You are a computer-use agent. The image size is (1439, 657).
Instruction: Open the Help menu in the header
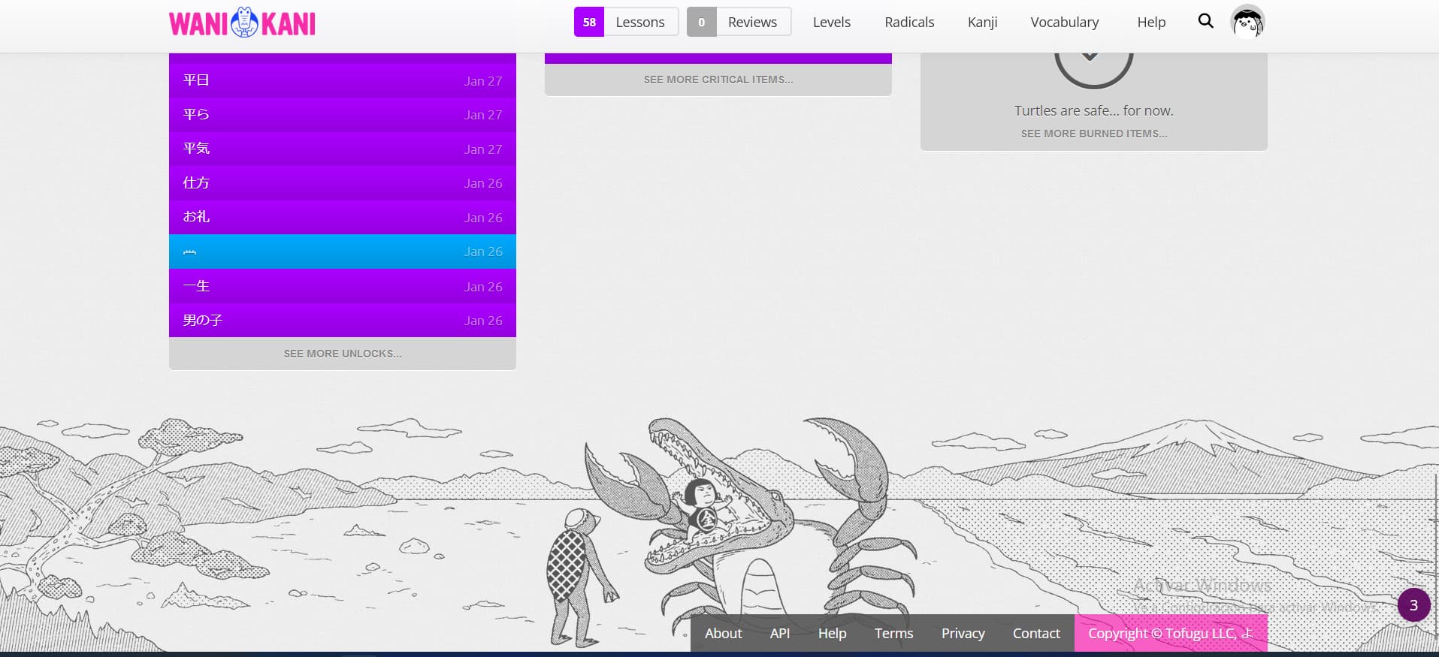tap(1150, 22)
